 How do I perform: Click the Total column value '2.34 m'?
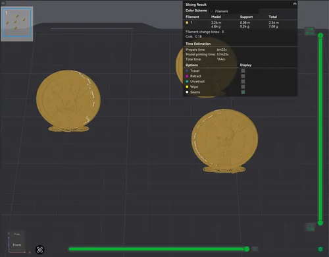click(x=274, y=22)
